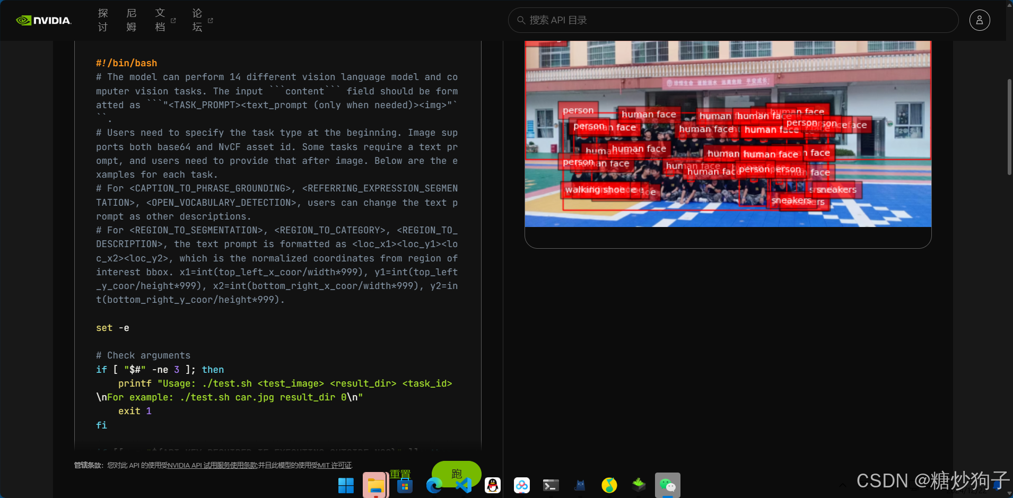Viewport: 1013px width, 498px height.
Task: Click the page vertical scrollbar thumb
Action: point(1009,127)
